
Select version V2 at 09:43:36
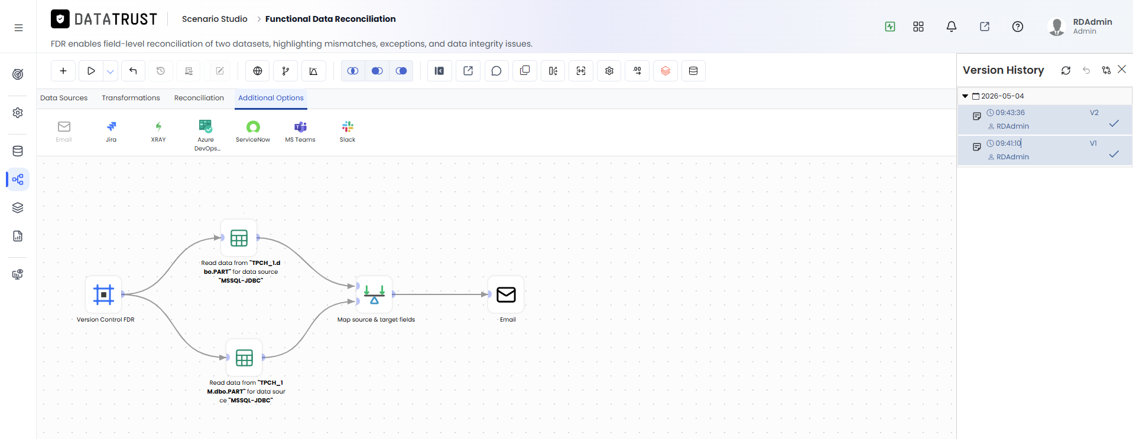1045,120
